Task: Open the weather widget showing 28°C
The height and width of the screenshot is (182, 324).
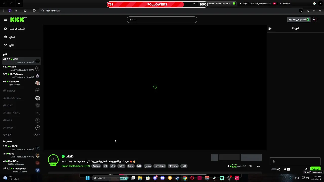Action: pos(11,178)
